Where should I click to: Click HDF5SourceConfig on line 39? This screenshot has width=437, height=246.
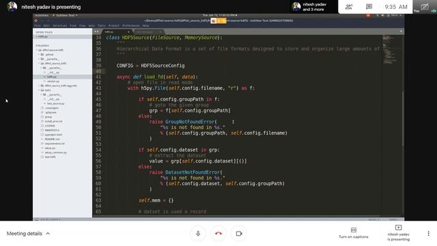click(x=163, y=66)
